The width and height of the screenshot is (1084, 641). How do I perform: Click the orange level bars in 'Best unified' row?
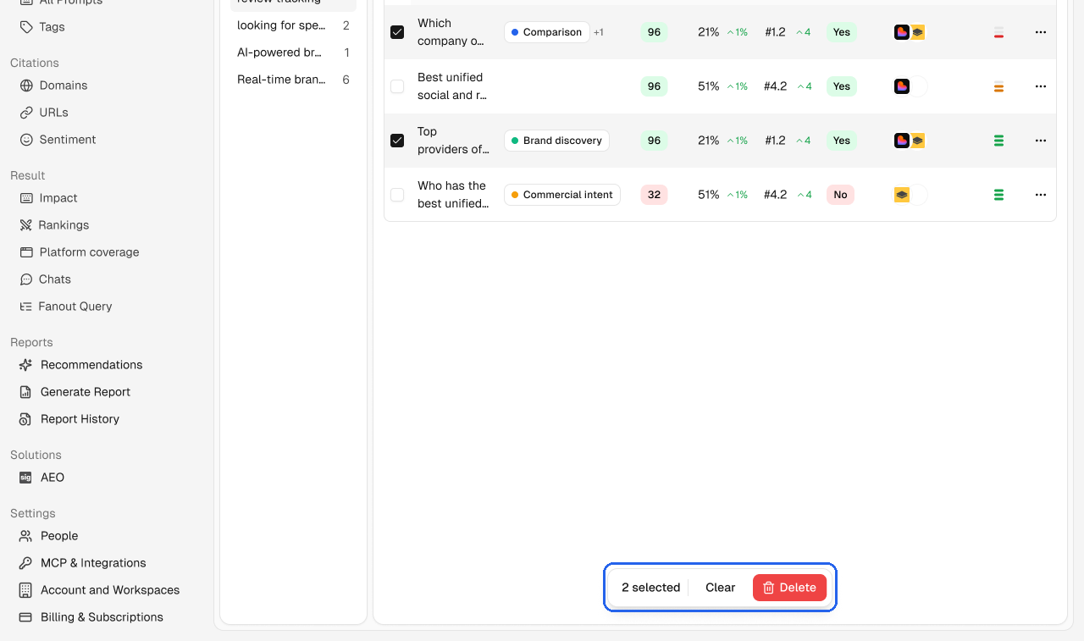click(x=998, y=86)
